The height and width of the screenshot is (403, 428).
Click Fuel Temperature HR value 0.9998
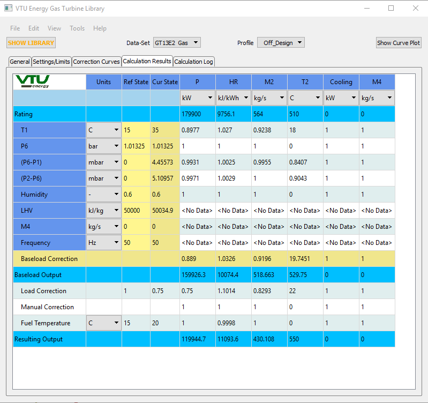234,323
